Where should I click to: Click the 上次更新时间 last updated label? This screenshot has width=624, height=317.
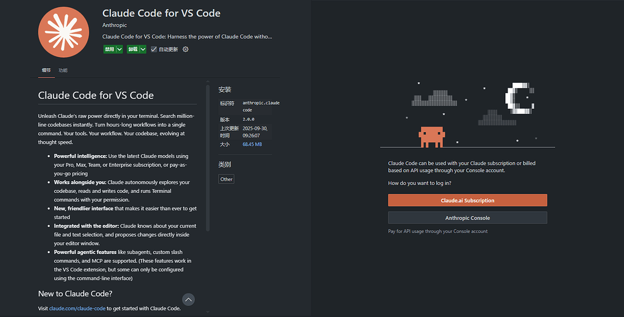click(229, 132)
